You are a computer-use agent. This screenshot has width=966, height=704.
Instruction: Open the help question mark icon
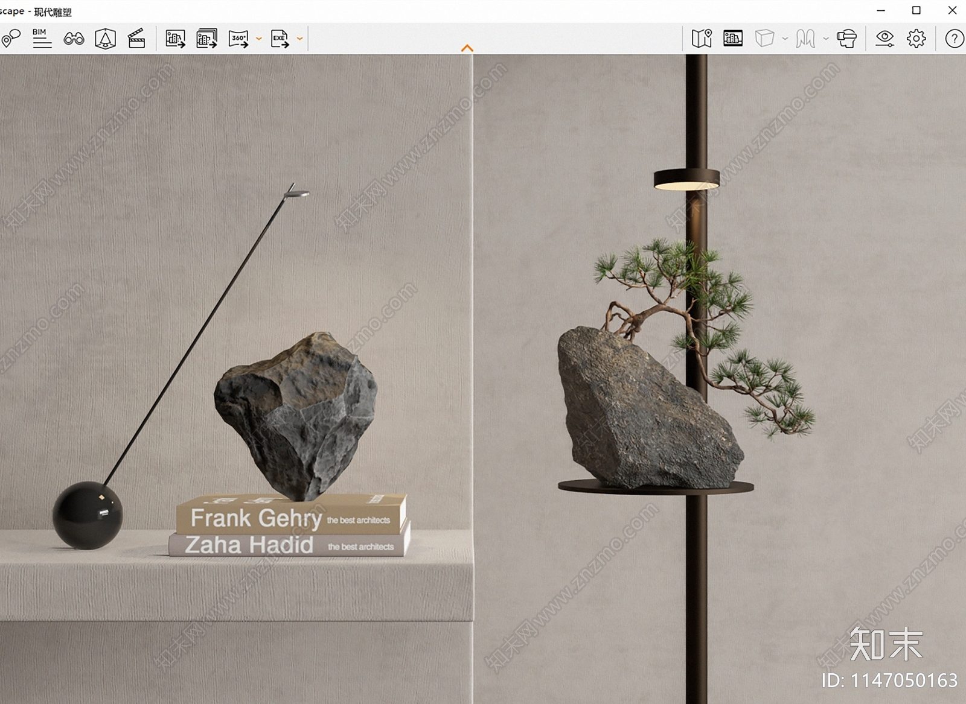click(955, 39)
